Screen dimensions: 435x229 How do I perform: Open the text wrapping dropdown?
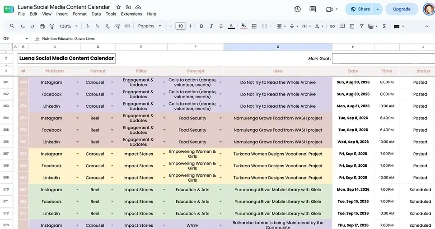coord(307,26)
